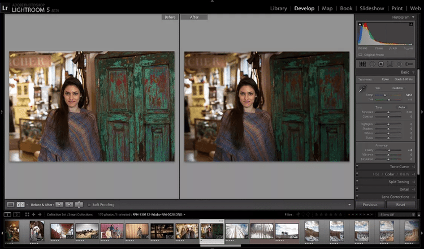This screenshot has height=249, width=424.
Task: Click the Previous button
Action: [370, 205]
